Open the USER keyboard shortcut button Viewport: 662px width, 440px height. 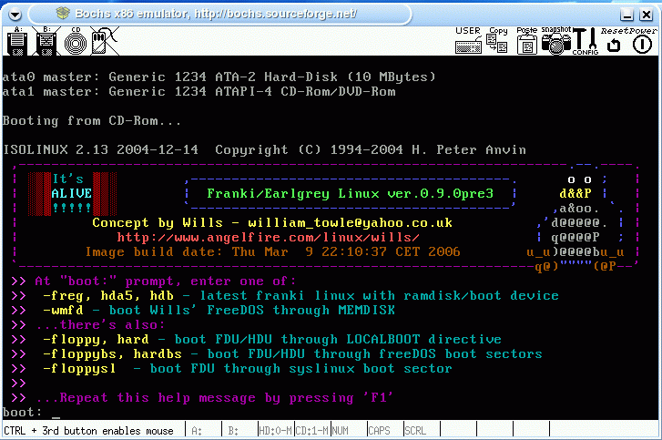point(468,40)
